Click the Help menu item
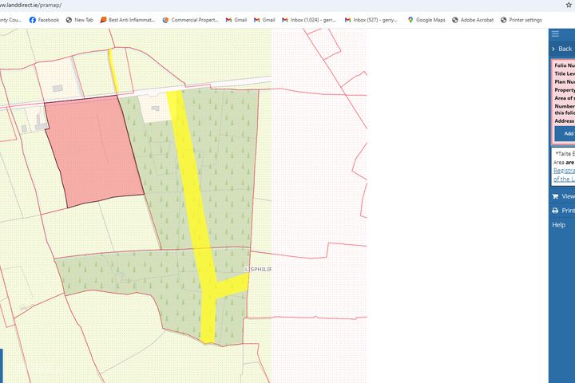 (559, 225)
